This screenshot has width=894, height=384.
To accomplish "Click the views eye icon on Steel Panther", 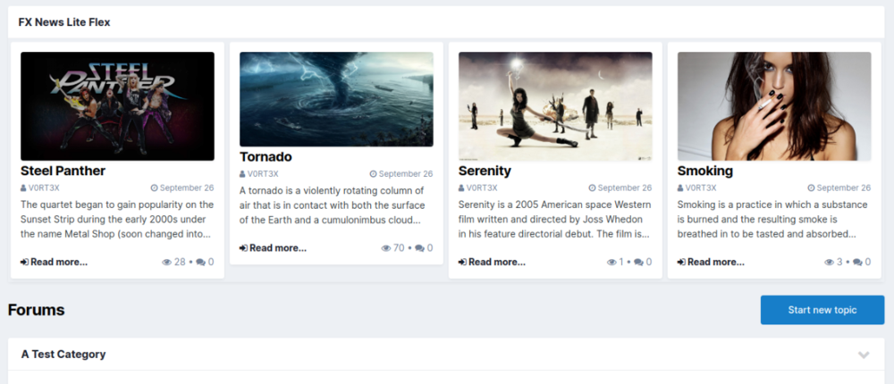I will coord(167,263).
